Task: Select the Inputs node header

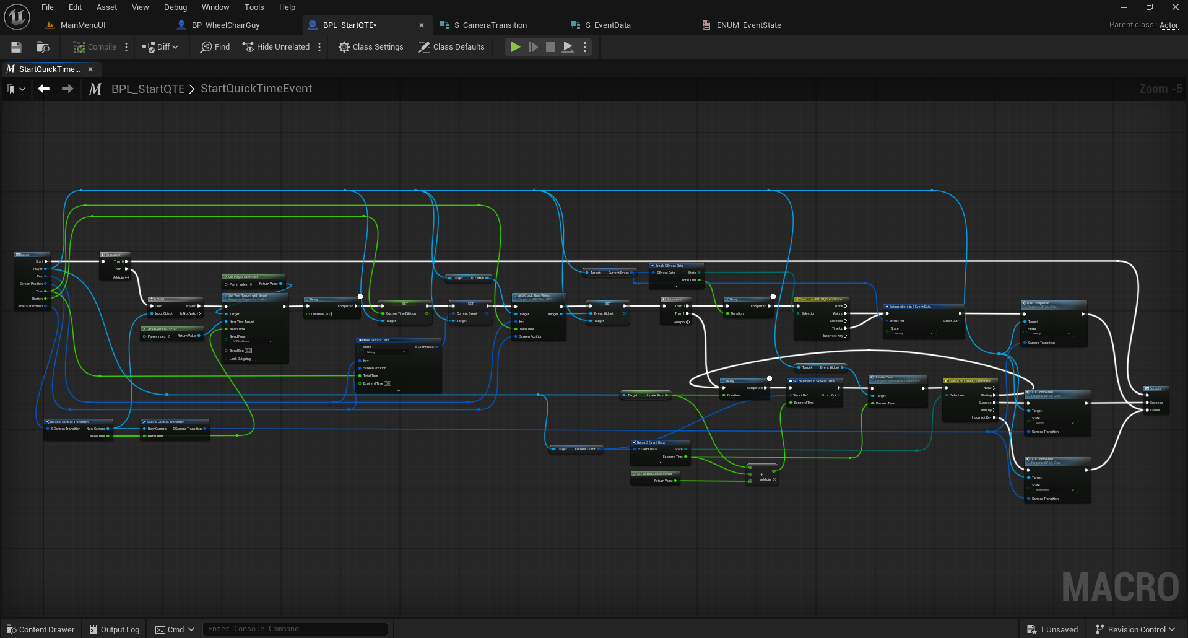Action: (x=32, y=255)
